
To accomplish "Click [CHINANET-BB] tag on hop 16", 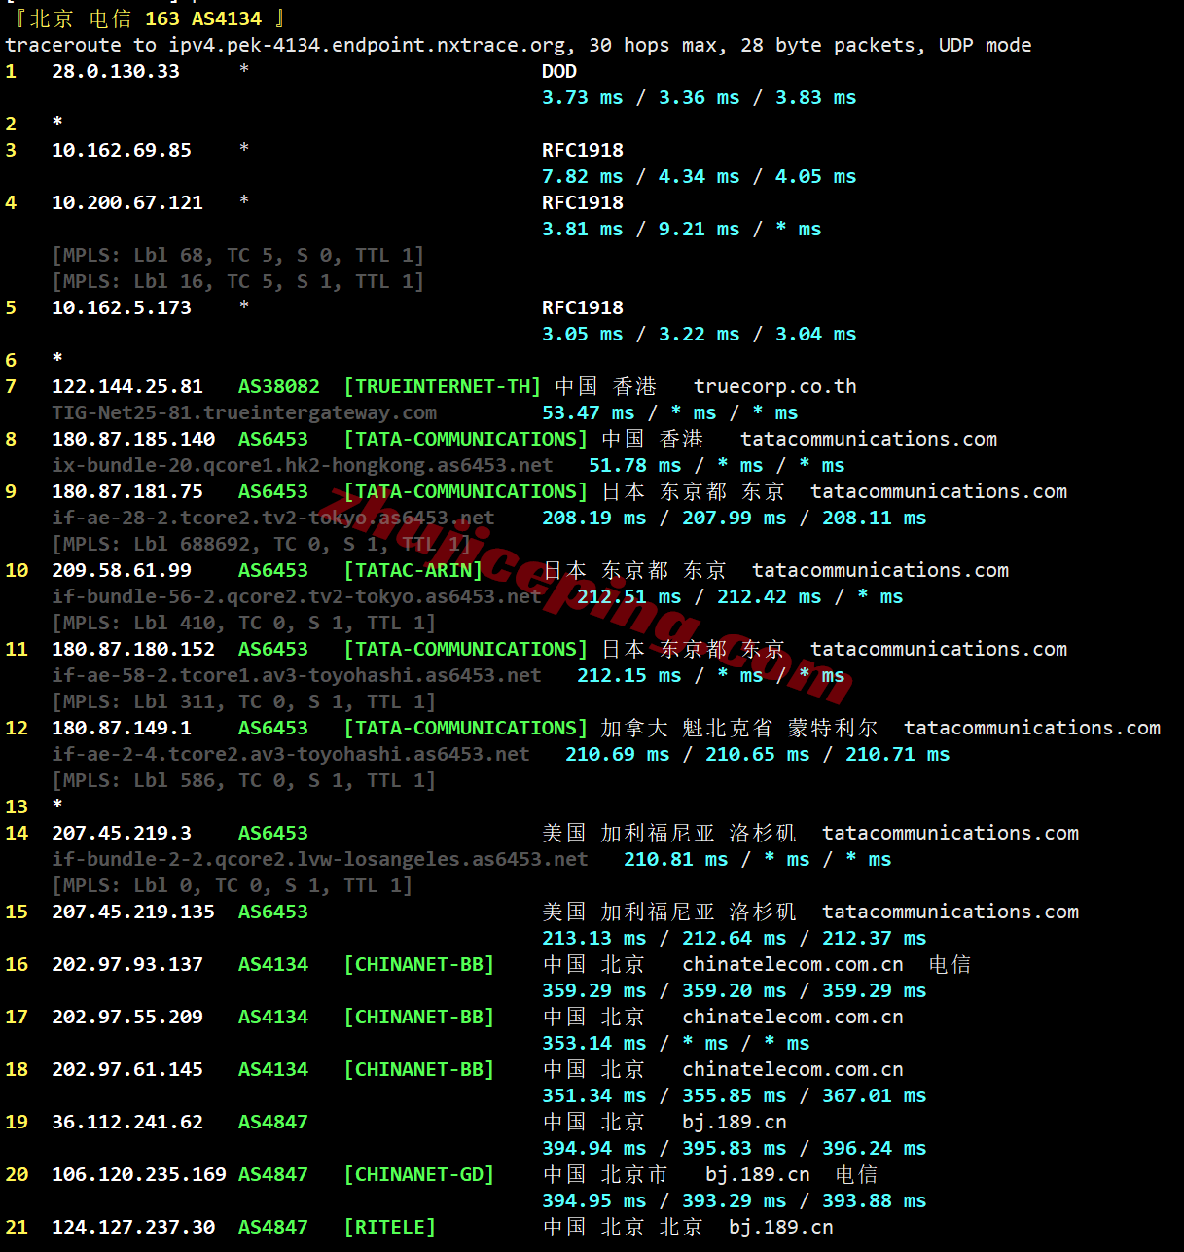I will pos(419,964).
